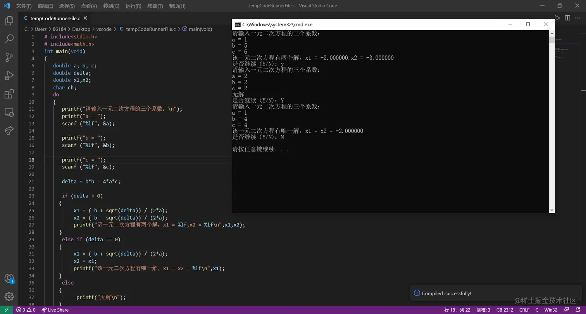Click the '# include<math.h>' line
The image size is (586, 314).
69,44
